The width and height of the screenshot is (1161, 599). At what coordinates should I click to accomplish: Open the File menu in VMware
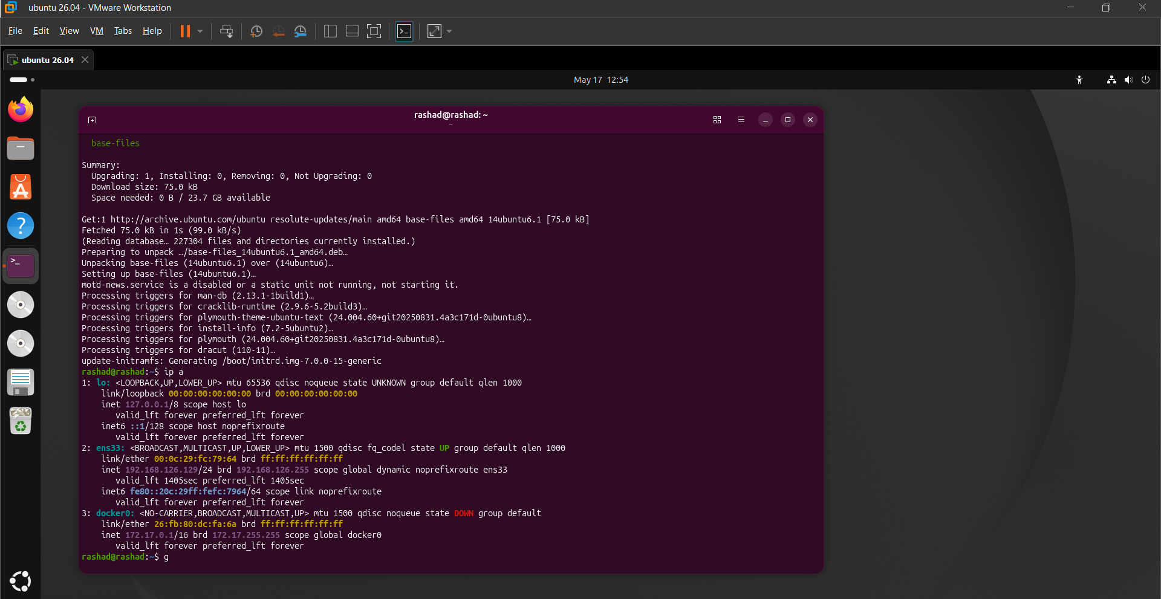pos(15,31)
